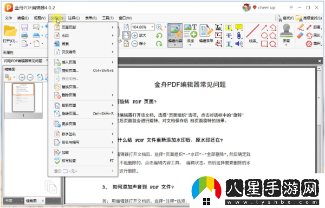Open thumbnail options gear icon
The height and width of the screenshot is (208, 325).
point(8,77)
